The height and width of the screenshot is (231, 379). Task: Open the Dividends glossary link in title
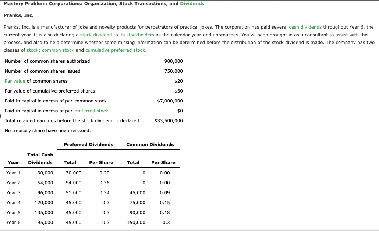coord(193,3)
